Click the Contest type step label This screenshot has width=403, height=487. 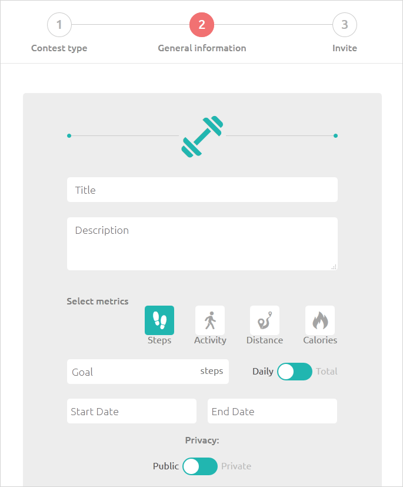tap(59, 48)
